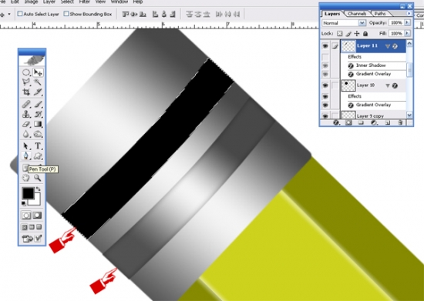Collapse Layer 11 effects triangle
This screenshot has width=424, height=301.
click(x=388, y=46)
